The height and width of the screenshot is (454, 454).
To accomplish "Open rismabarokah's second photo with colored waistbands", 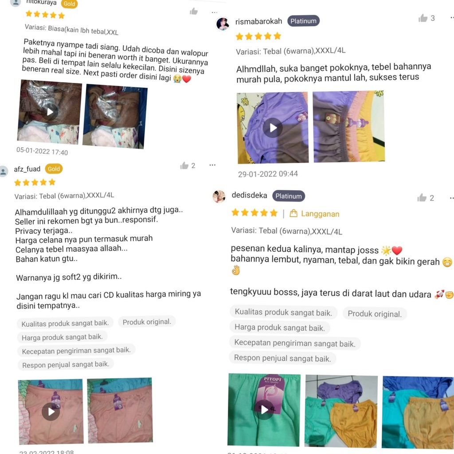I will tap(349, 127).
